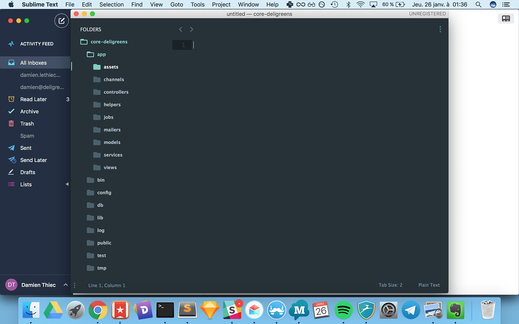Open the Trash mailbox icon
The width and height of the screenshot is (519, 324).
(x=11, y=123)
